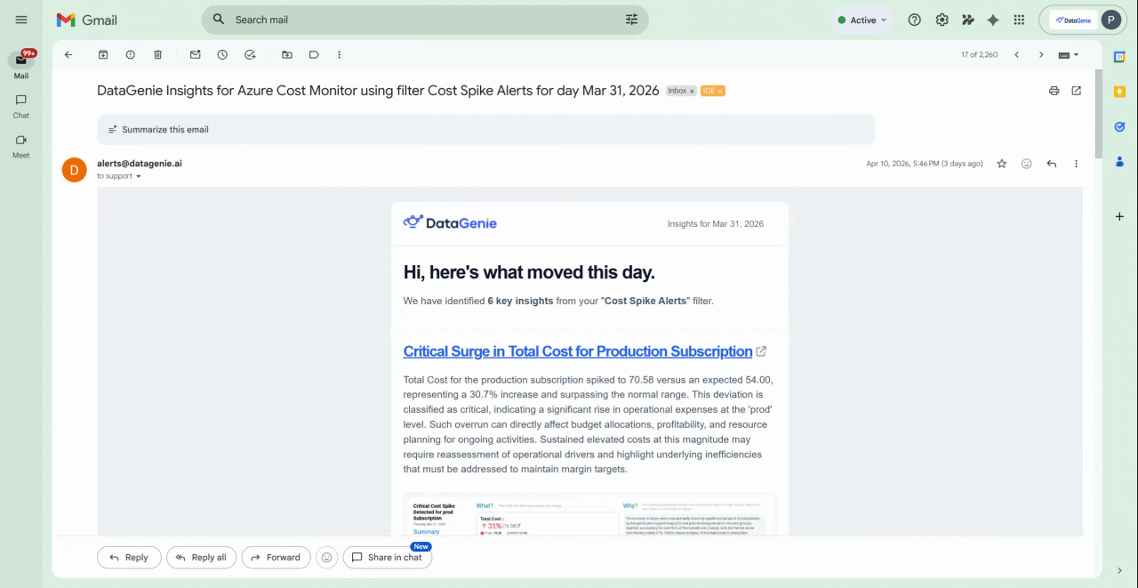
Task: Open the Labels icon
Action: [x=314, y=54]
